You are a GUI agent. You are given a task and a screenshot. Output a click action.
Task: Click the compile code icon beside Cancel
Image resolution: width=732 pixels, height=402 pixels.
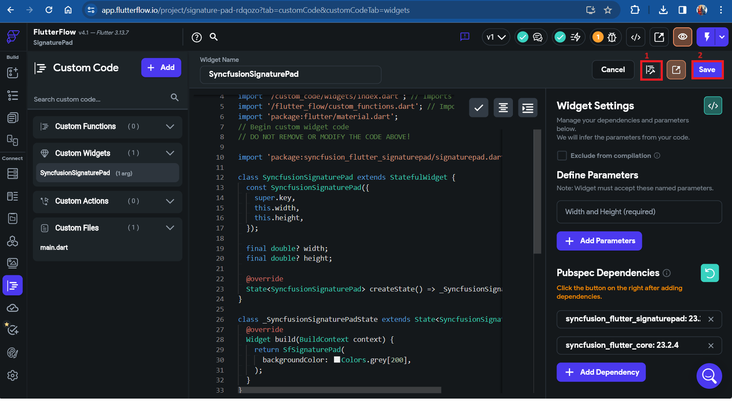[x=651, y=70]
